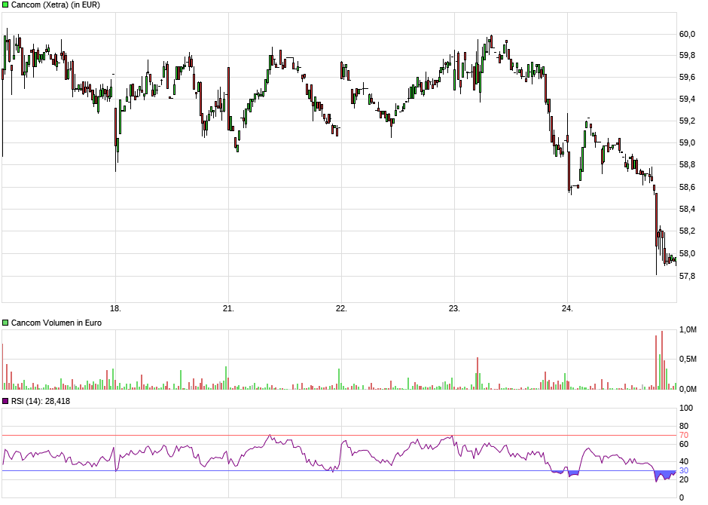Viewport: 708px width, 505px height.
Task: Select the date label 21. on the time axis
Action: click(230, 308)
